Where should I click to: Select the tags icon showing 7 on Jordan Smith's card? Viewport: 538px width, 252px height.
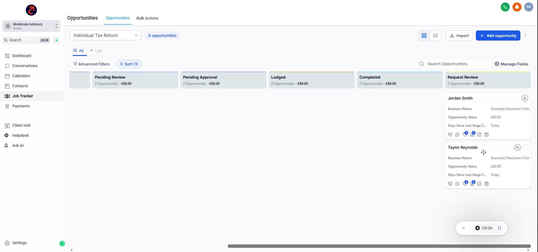[465, 134]
